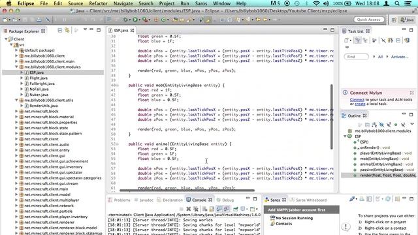The image size is (418, 235).
Task: Click the Collapse All icon in Package Explorer
Action: [x=59, y=31]
